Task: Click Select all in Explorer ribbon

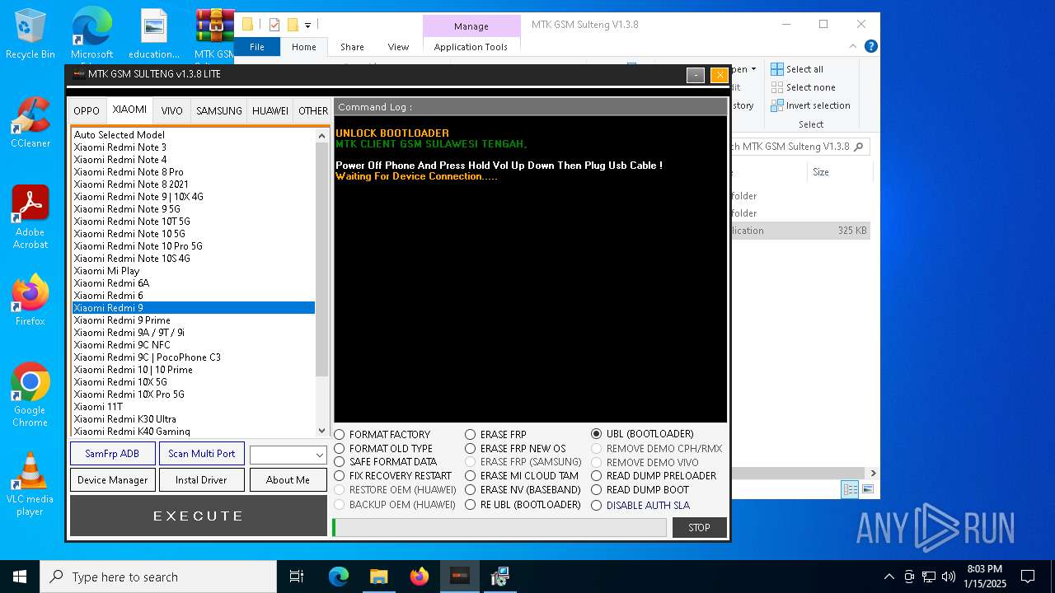Action: 797,69
